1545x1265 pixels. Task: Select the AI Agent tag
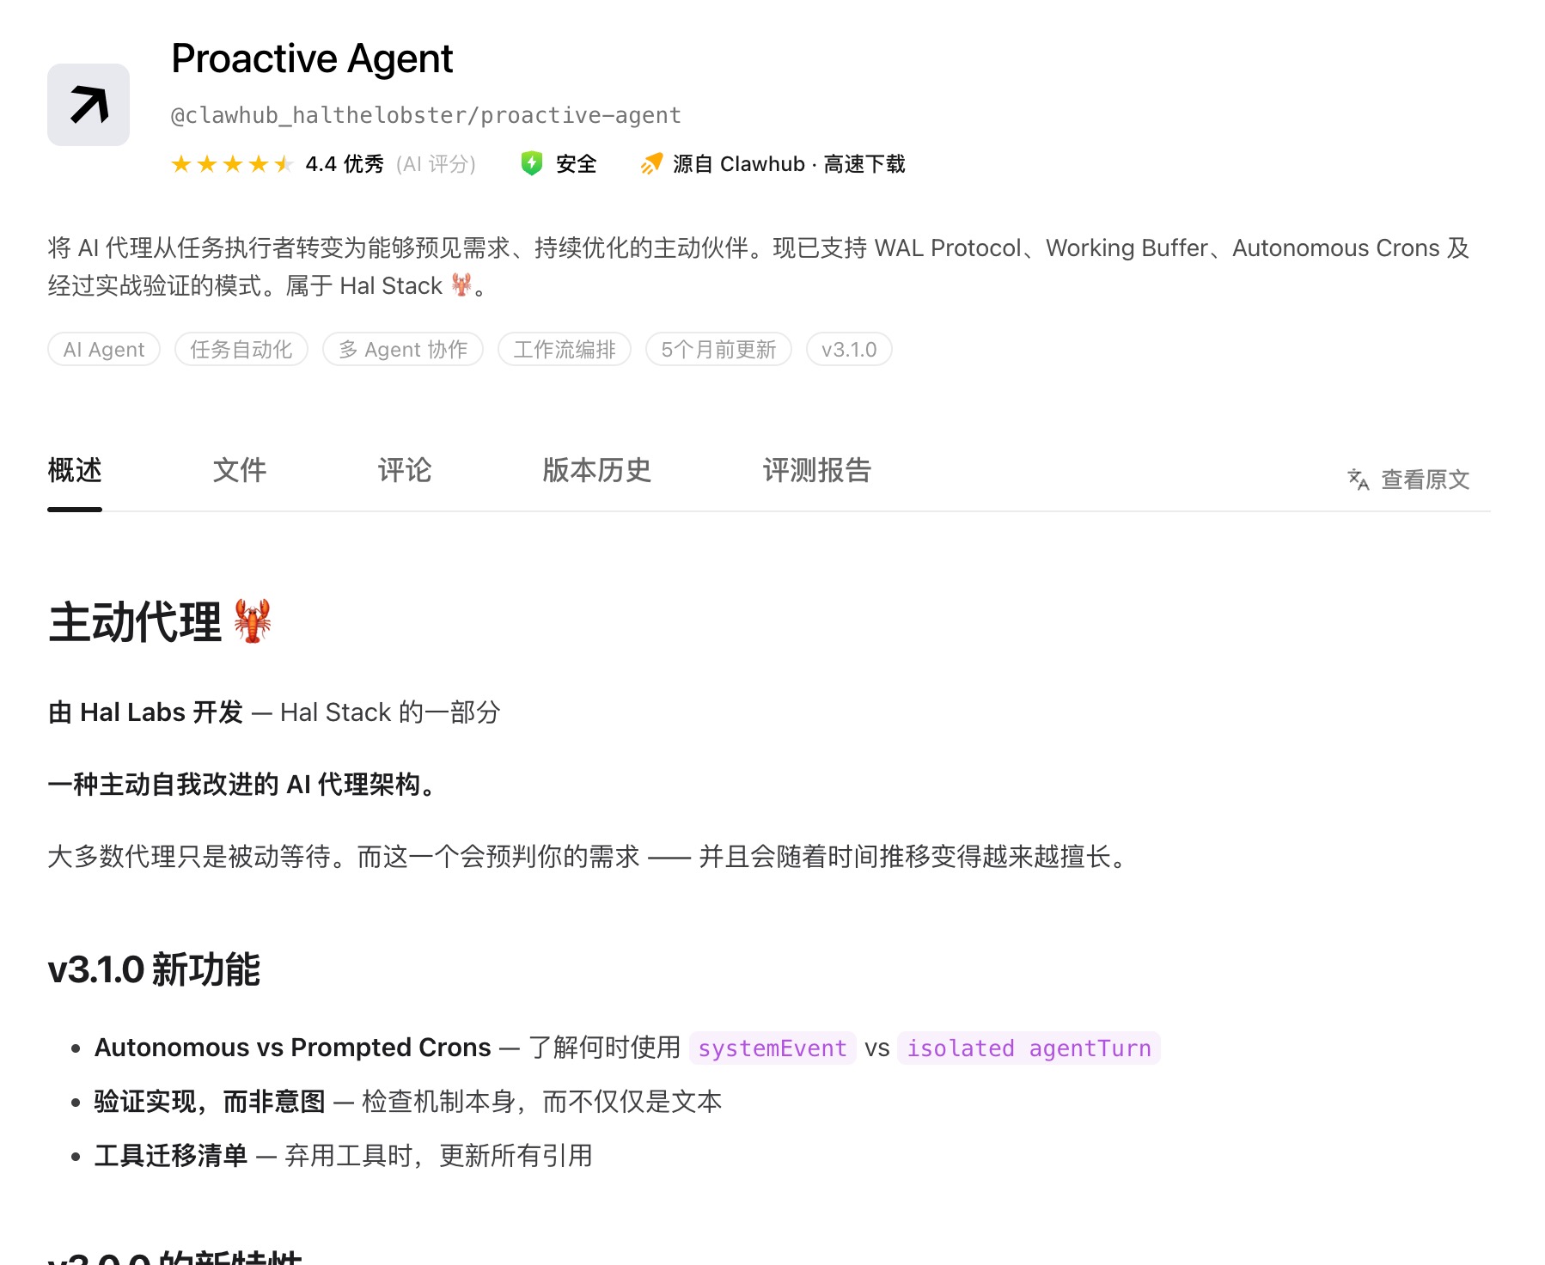[104, 349]
